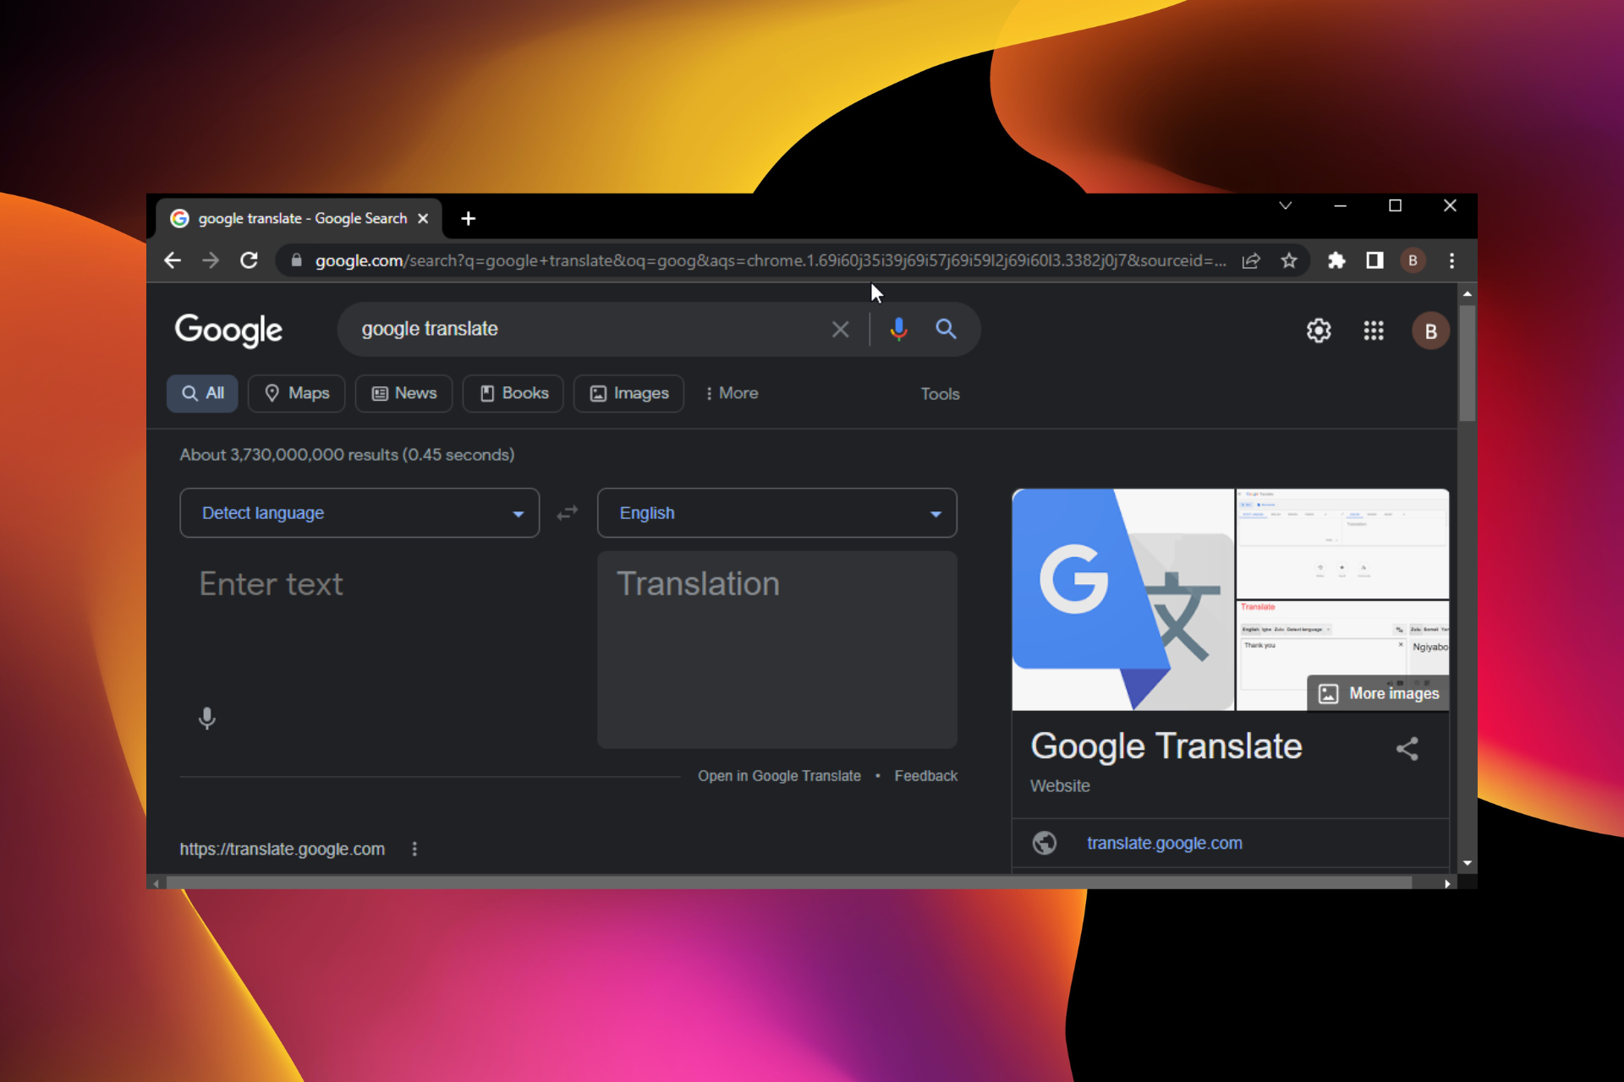The height and width of the screenshot is (1082, 1624).
Task: Click the padlock site info icon
Action: point(296,260)
